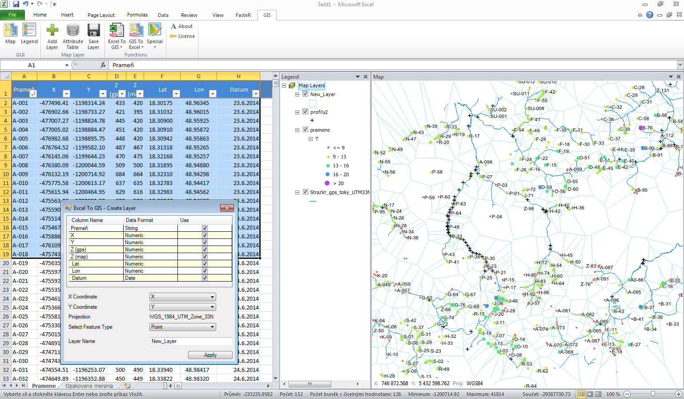Open the About item
684x399 pixels.
[x=182, y=26]
